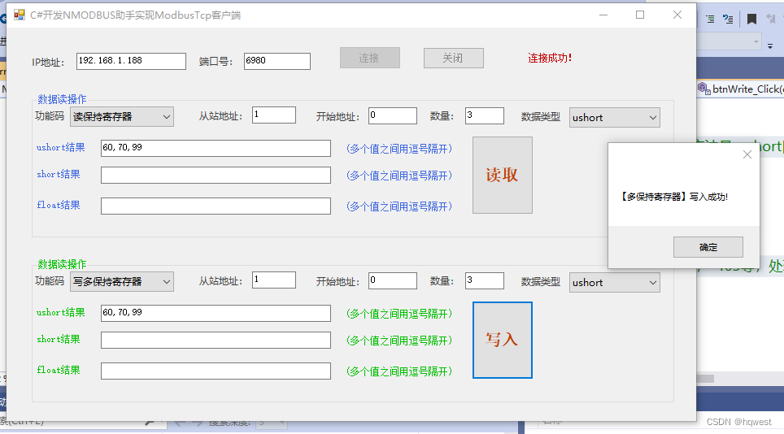Click the green 数据读操作 group title
The height and width of the screenshot is (434, 784).
click(x=62, y=264)
